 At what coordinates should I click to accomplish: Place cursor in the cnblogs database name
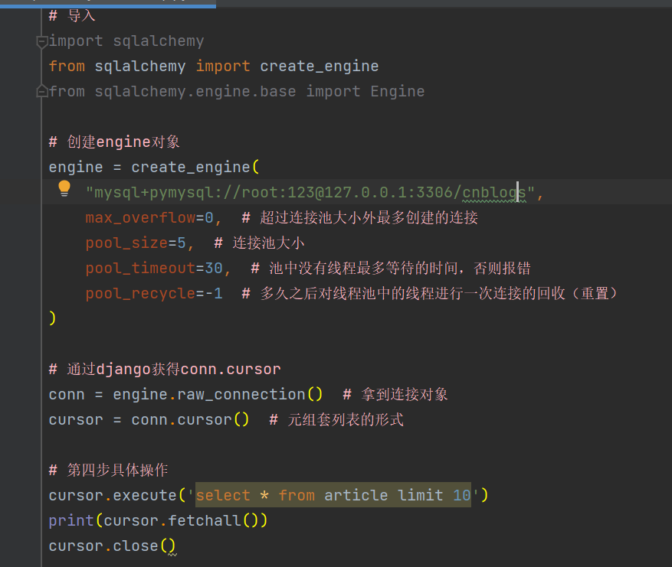(x=494, y=193)
